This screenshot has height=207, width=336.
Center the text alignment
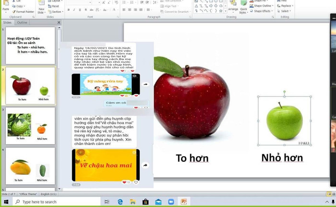(x=130, y=10)
